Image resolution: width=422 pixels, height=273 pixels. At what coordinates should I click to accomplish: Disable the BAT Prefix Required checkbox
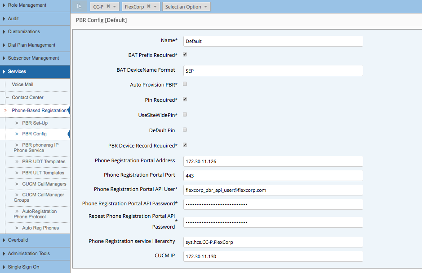184,55
